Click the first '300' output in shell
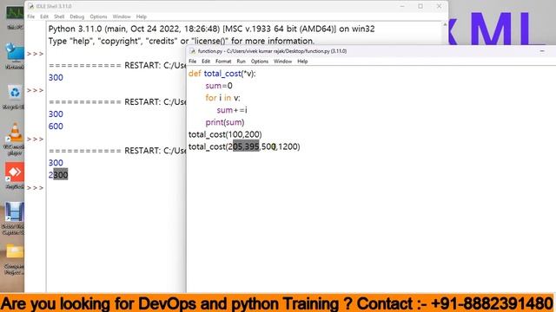 56,77
